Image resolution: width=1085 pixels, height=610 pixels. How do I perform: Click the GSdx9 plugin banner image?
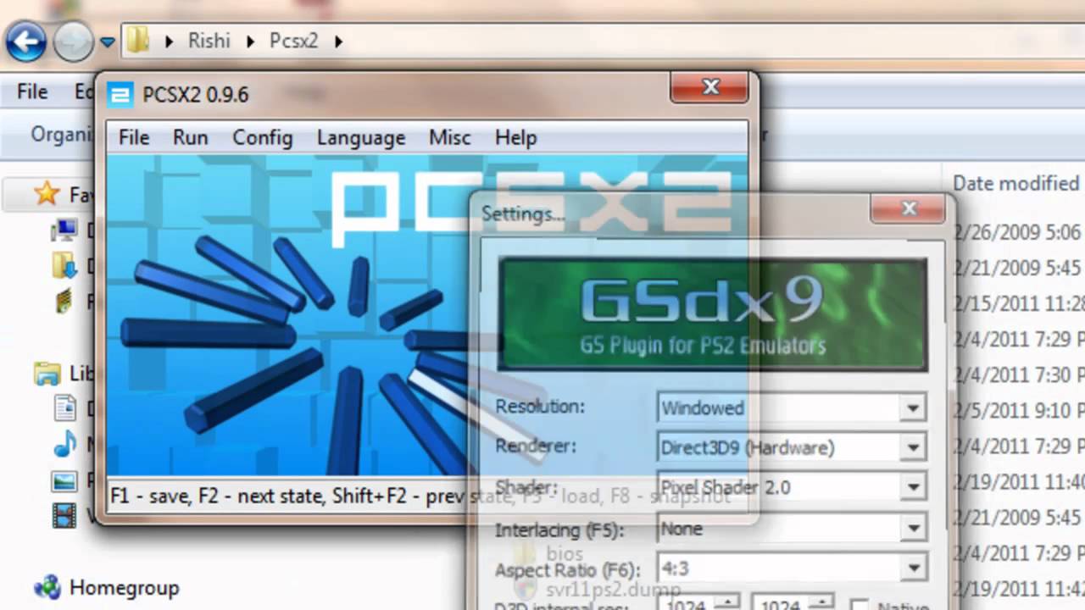(x=712, y=314)
